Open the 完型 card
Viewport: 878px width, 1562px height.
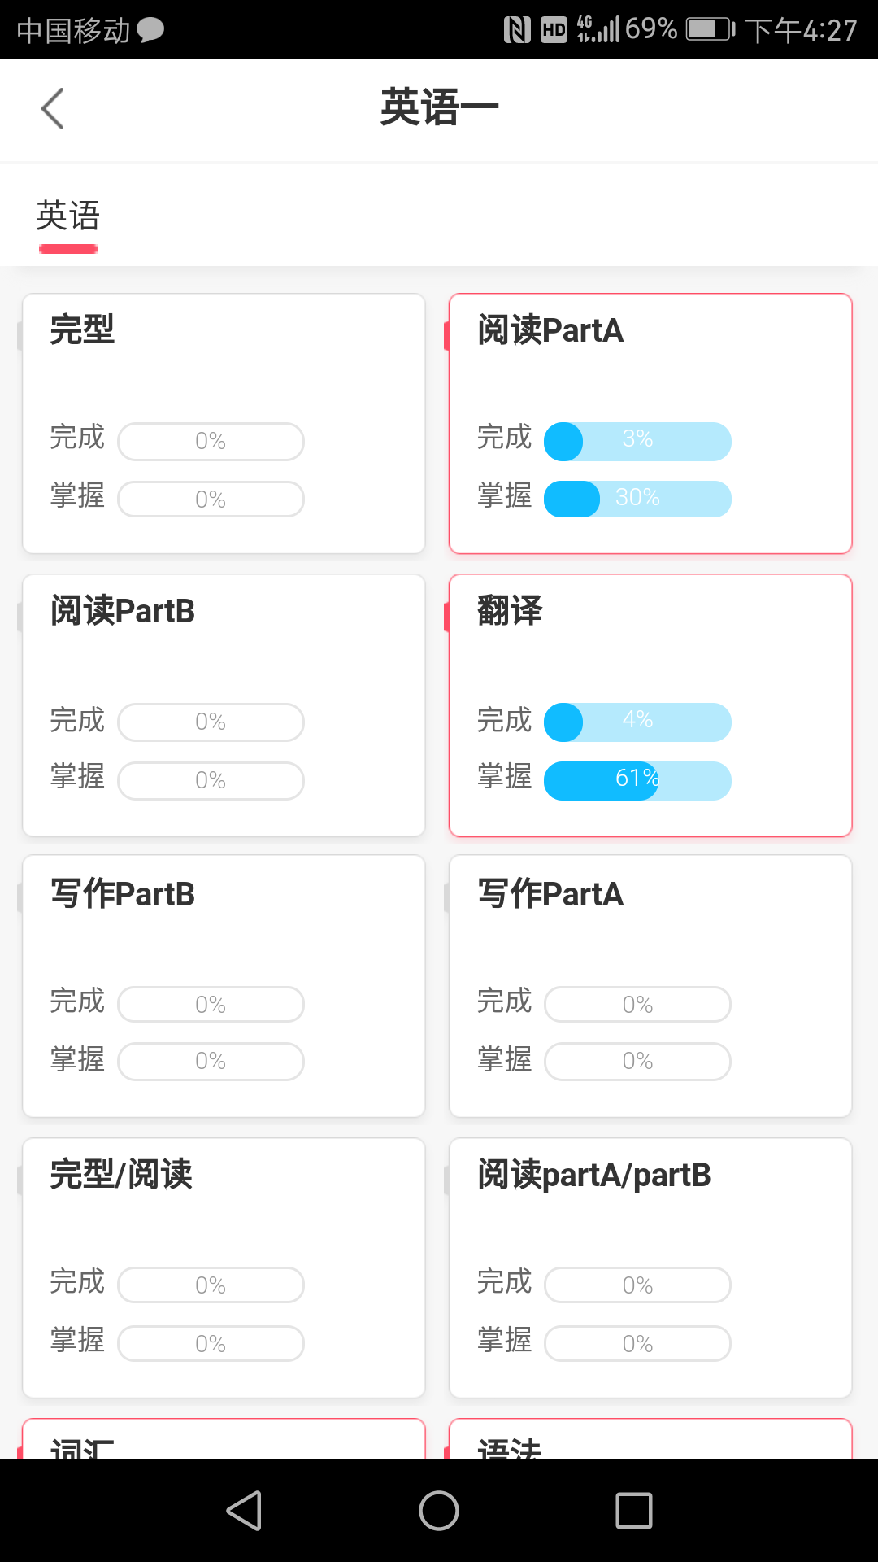pyautogui.click(x=224, y=423)
